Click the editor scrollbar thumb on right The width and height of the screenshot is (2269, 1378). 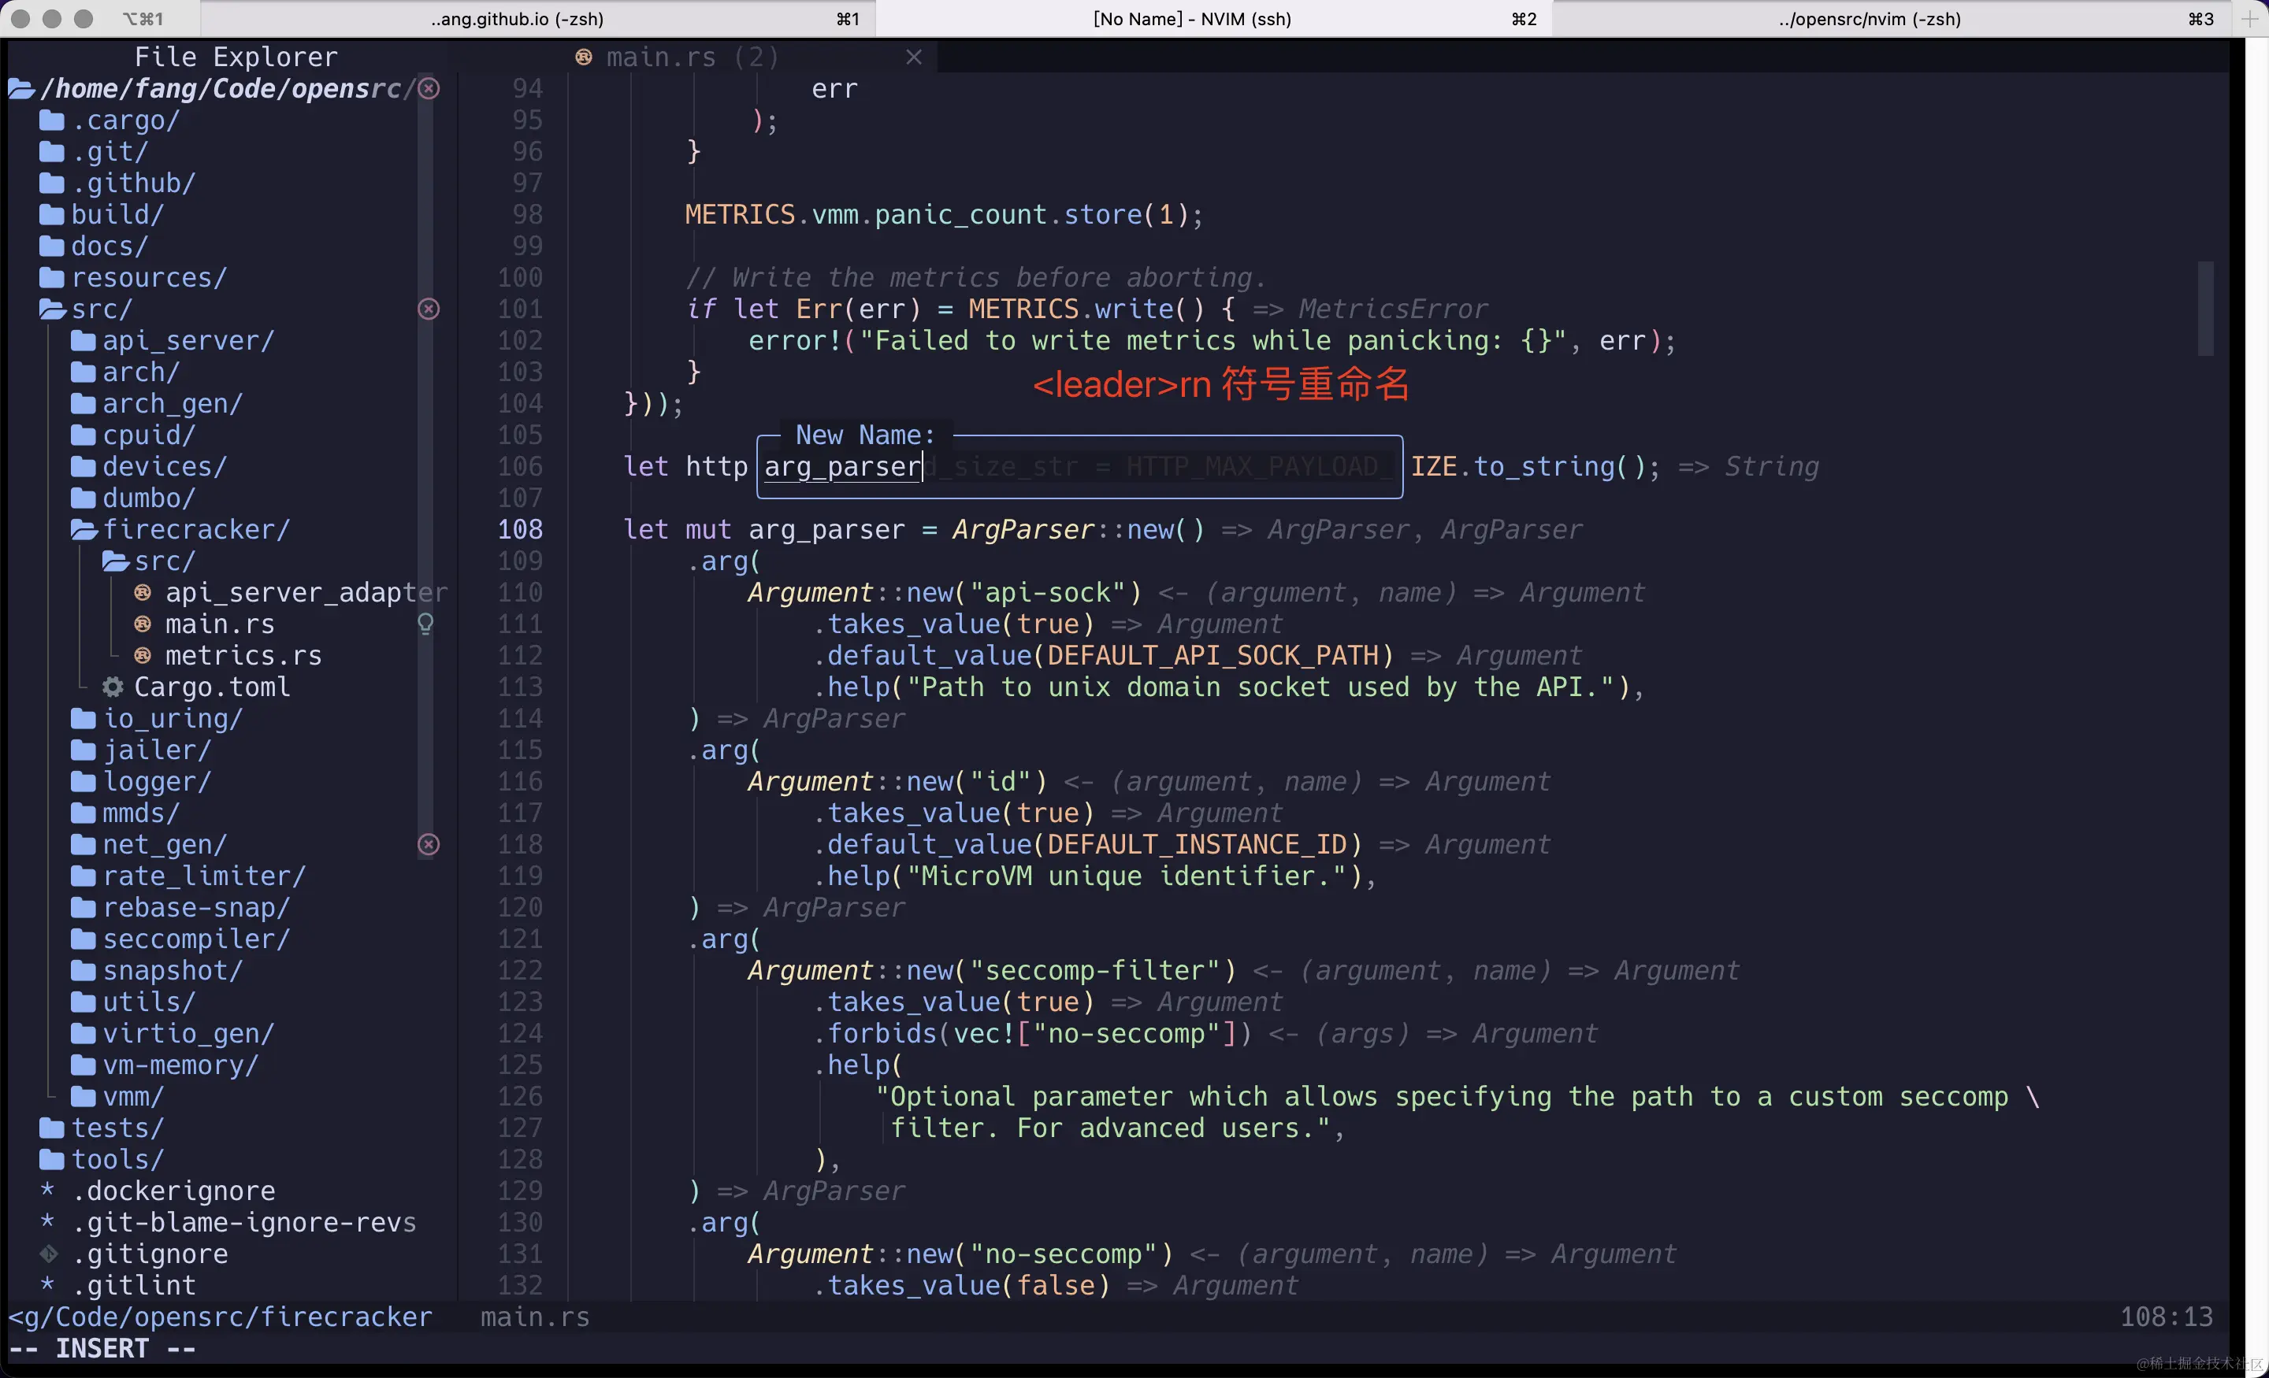[x=2204, y=309]
